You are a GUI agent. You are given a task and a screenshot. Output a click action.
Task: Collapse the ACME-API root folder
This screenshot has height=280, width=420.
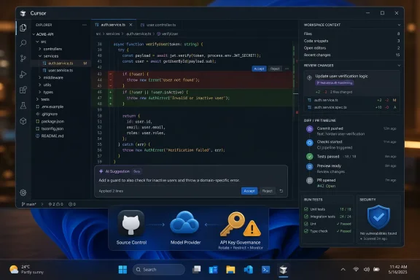pyautogui.click(x=34, y=34)
